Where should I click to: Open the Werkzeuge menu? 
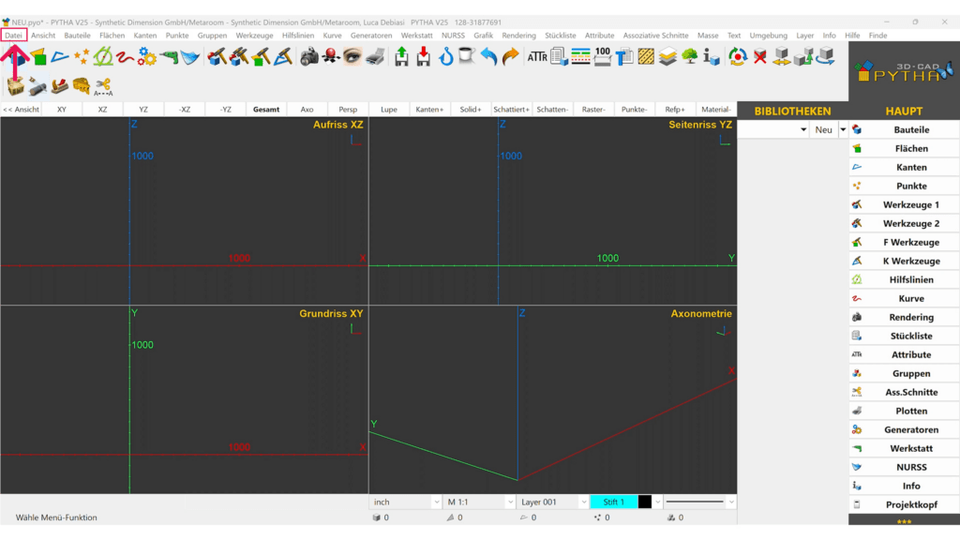pyautogui.click(x=255, y=36)
